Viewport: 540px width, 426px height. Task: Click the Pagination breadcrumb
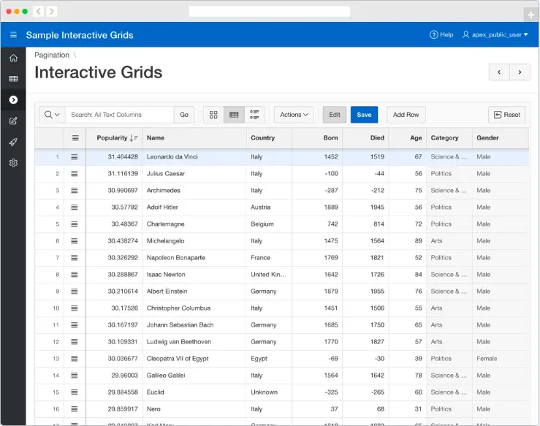click(52, 55)
